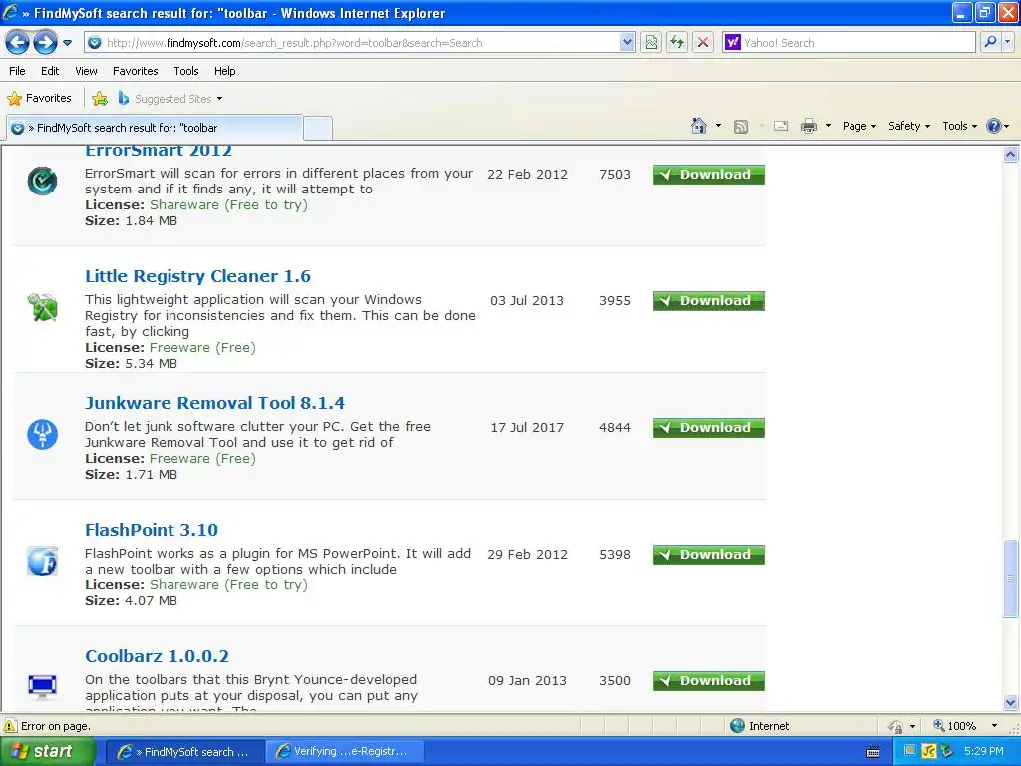
Task: Click the scrollbar up arrow
Action: click(x=1011, y=155)
